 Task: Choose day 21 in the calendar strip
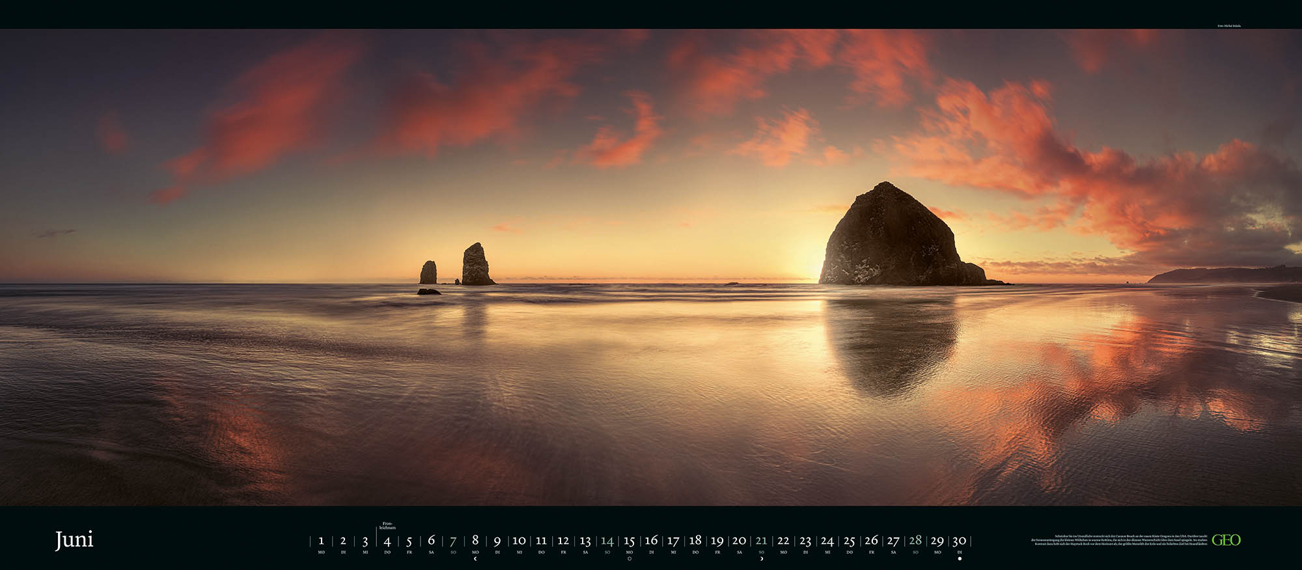[x=761, y=541]
